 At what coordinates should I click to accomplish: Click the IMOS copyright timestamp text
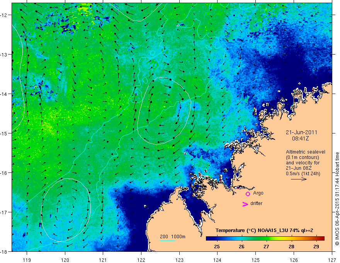[337, 199]
